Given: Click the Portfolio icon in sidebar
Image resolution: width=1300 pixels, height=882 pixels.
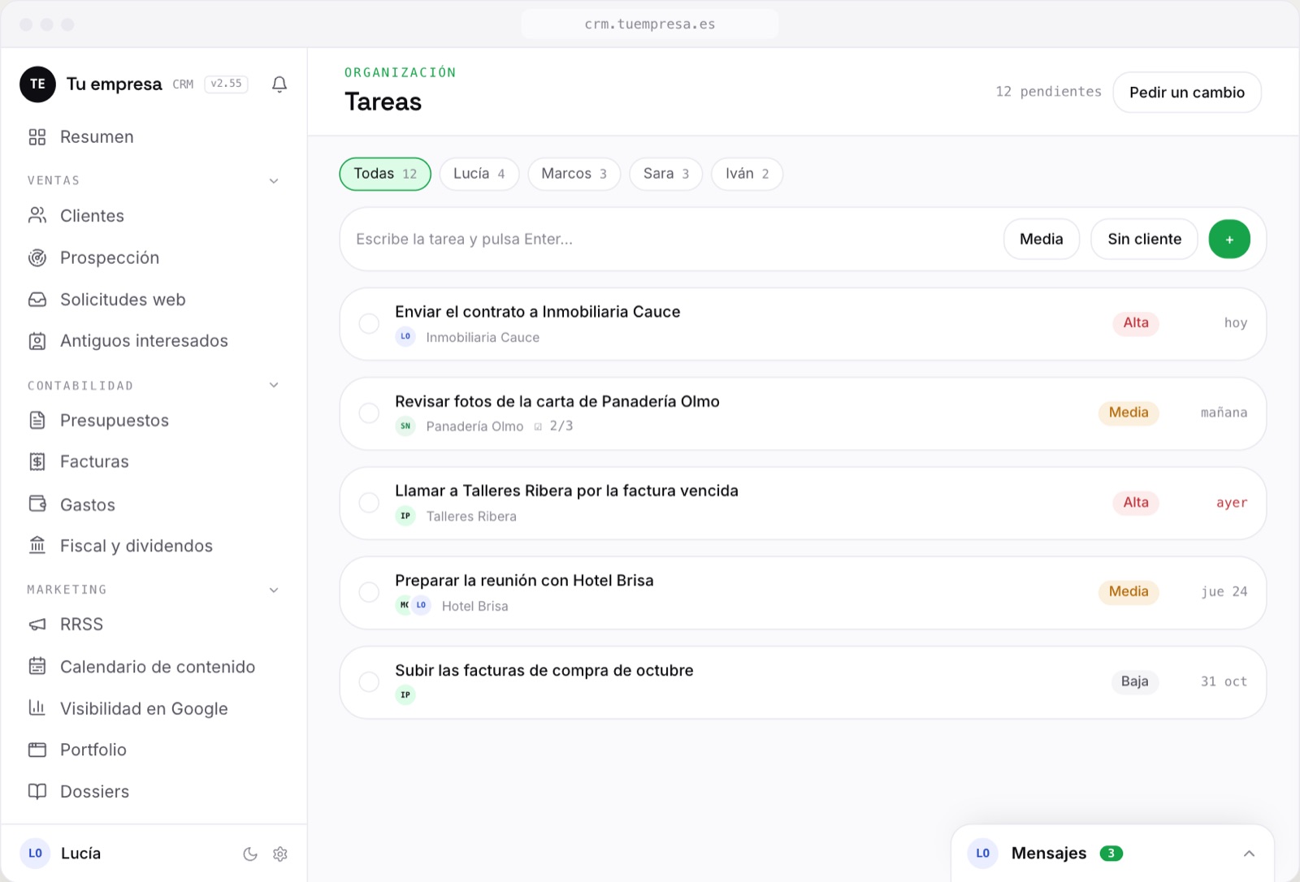Looking at the screenshot, I should [x=37, y=750].
